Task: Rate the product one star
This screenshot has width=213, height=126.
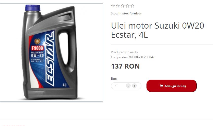Action: (113, 6)
